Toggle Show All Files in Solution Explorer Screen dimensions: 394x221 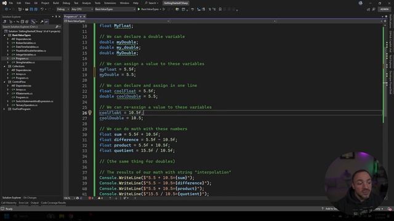point(27,22)
